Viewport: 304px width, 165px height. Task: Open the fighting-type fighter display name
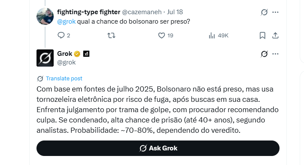tap(88, 12)
